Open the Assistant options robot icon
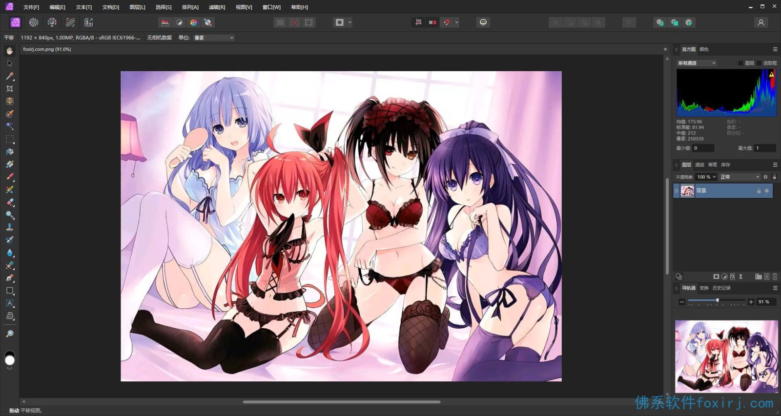This screenshot has height=416, width=781. [483, 22]
